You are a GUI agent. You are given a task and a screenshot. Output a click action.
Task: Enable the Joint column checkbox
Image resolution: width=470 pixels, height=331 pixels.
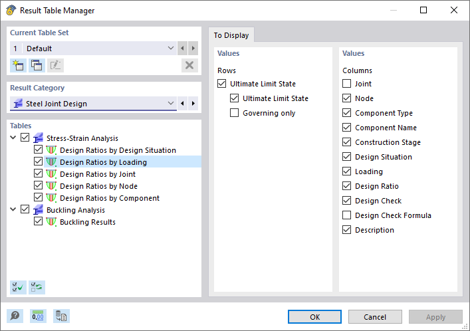[x=346, y=84]
